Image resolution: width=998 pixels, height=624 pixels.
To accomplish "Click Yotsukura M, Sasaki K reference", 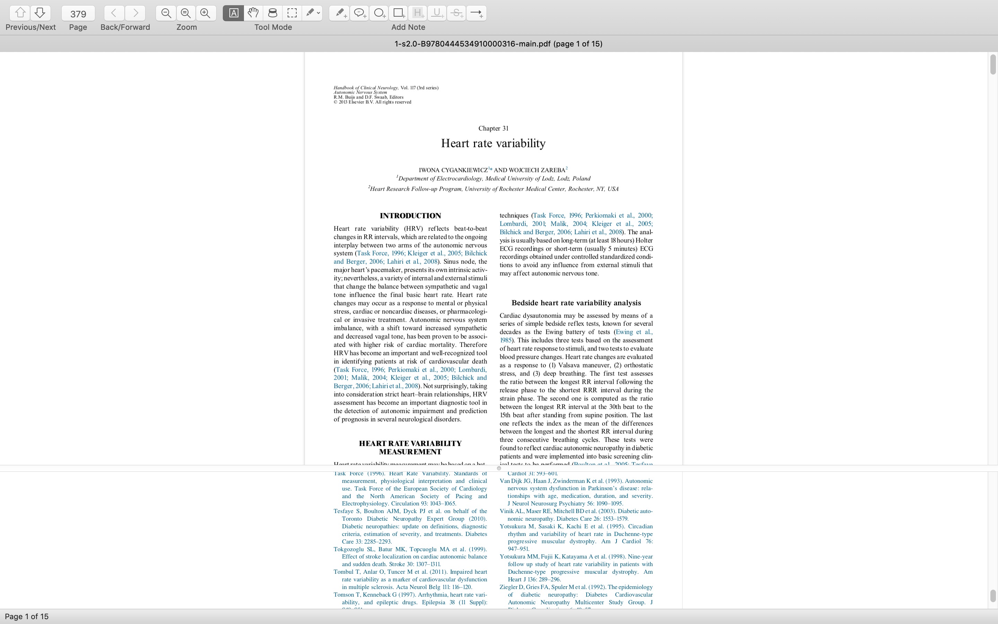I will pos(576,538).
